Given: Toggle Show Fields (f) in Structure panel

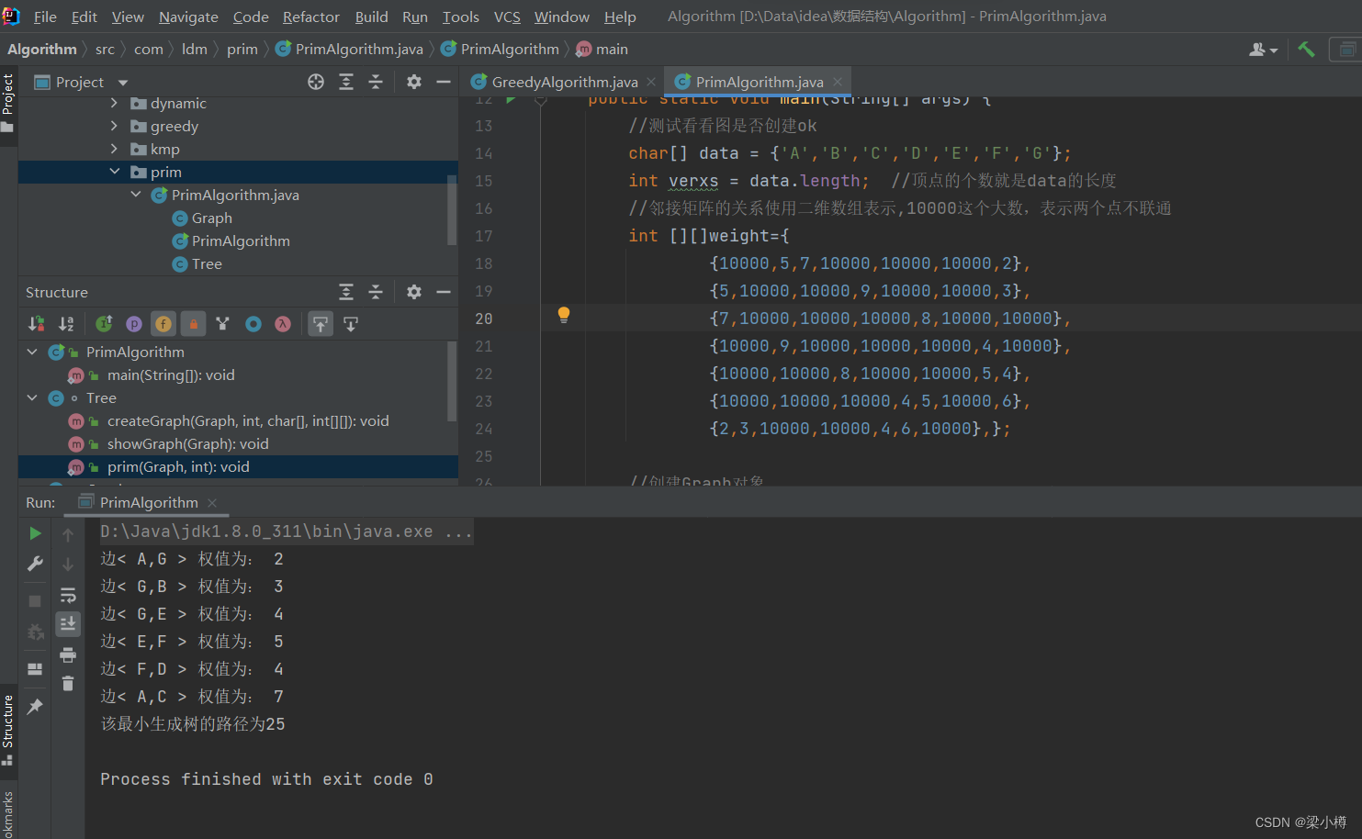Looking at the screenshot, I should (163, 324).
